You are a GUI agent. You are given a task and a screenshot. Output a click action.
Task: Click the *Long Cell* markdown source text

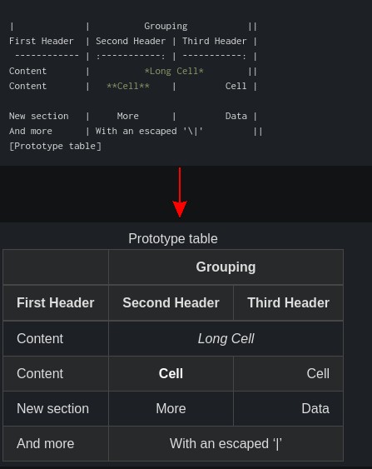[x=174, y=71]
